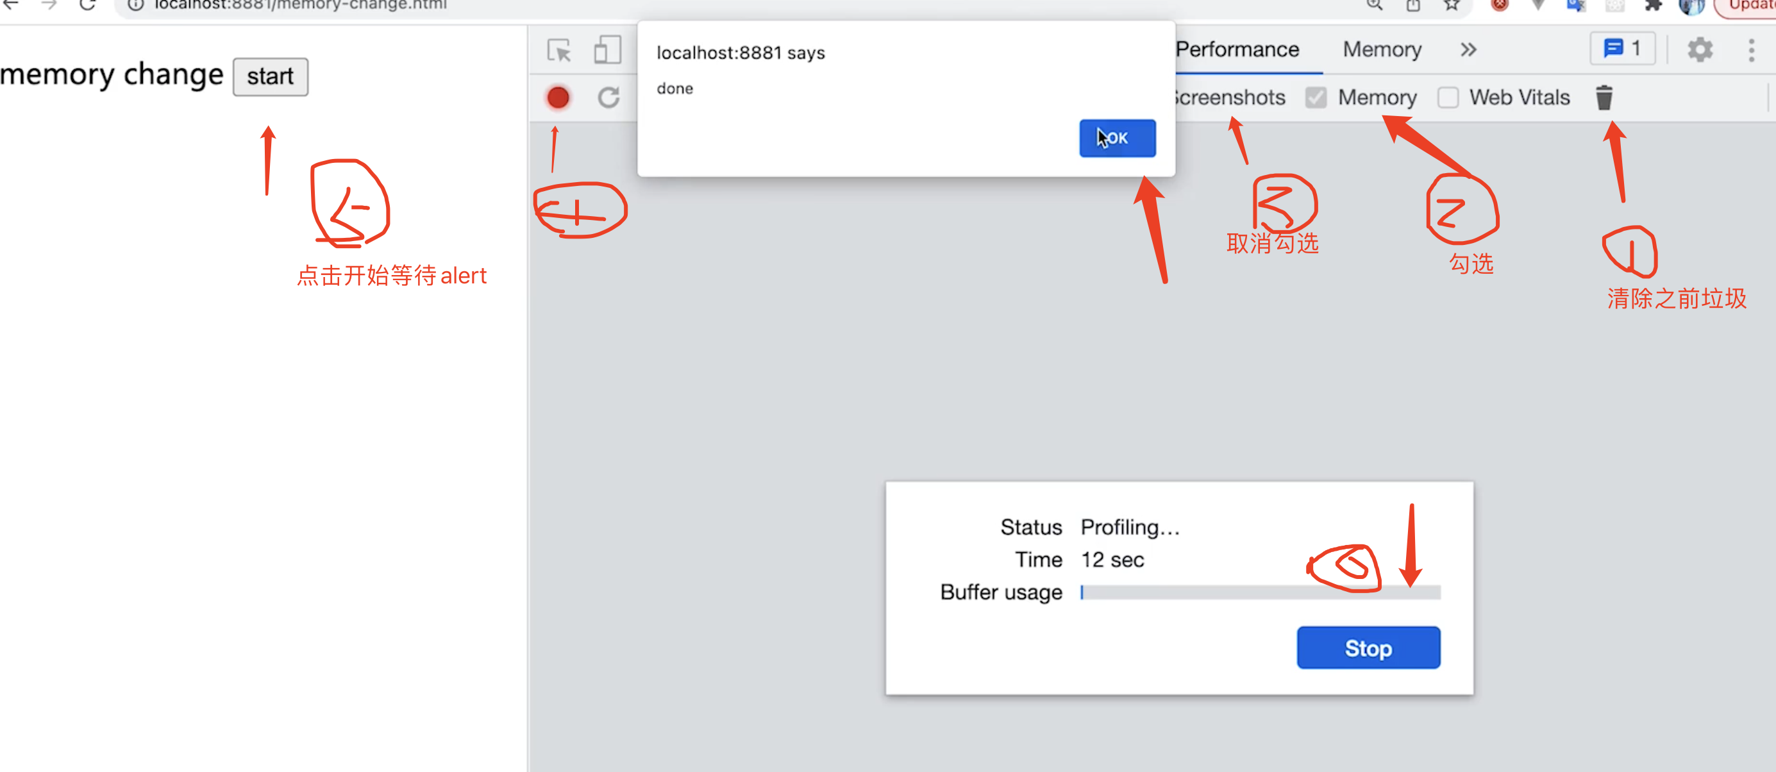1776x772 pixels.
Task: Click the red record button
Action: click(558, 98)
